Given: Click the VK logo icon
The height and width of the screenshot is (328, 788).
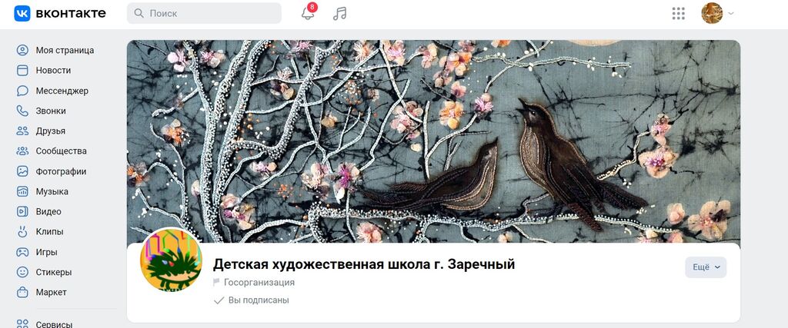Looking at the screenshot, I should (22, 14).
